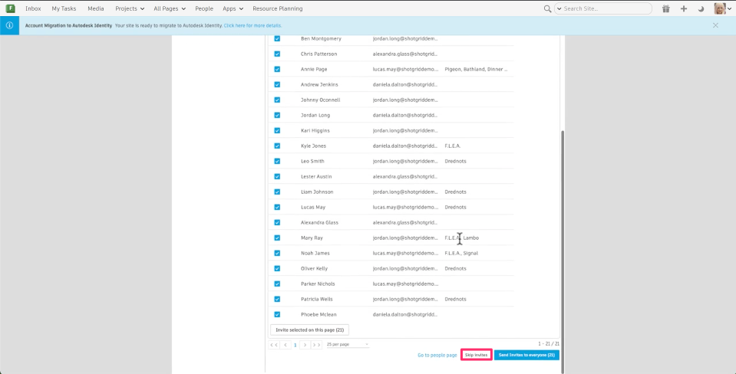Uncheck the Johnny Oconnell checkbox
The height and width of the screenshot is (374, 736).
coord(277,100)
